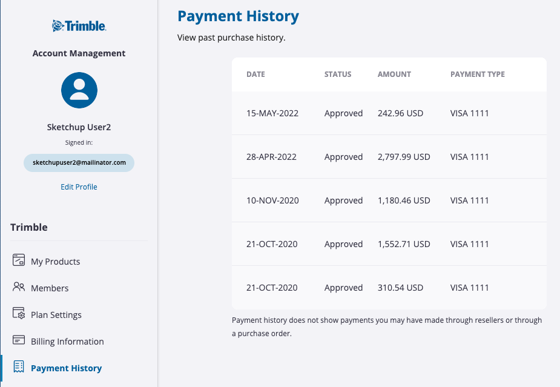Click the user avatar icon
Image resolution: width=560 pixels, height=387 pixels.
click(79, 90)
